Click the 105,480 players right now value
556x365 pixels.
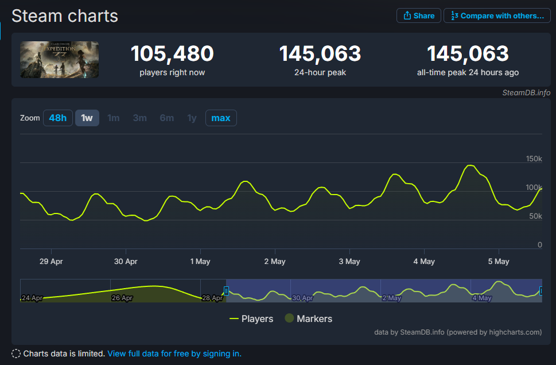coord(172,53)
